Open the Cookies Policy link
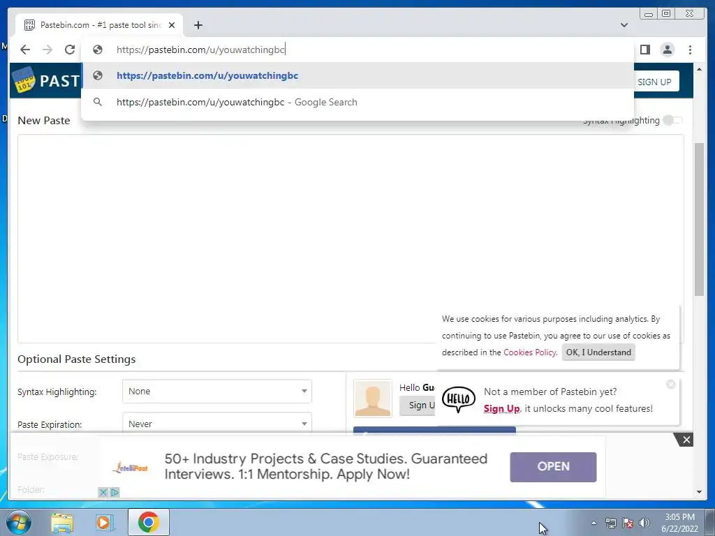The width and height of the screenshot is (715, 536). (x=530, y=352)
